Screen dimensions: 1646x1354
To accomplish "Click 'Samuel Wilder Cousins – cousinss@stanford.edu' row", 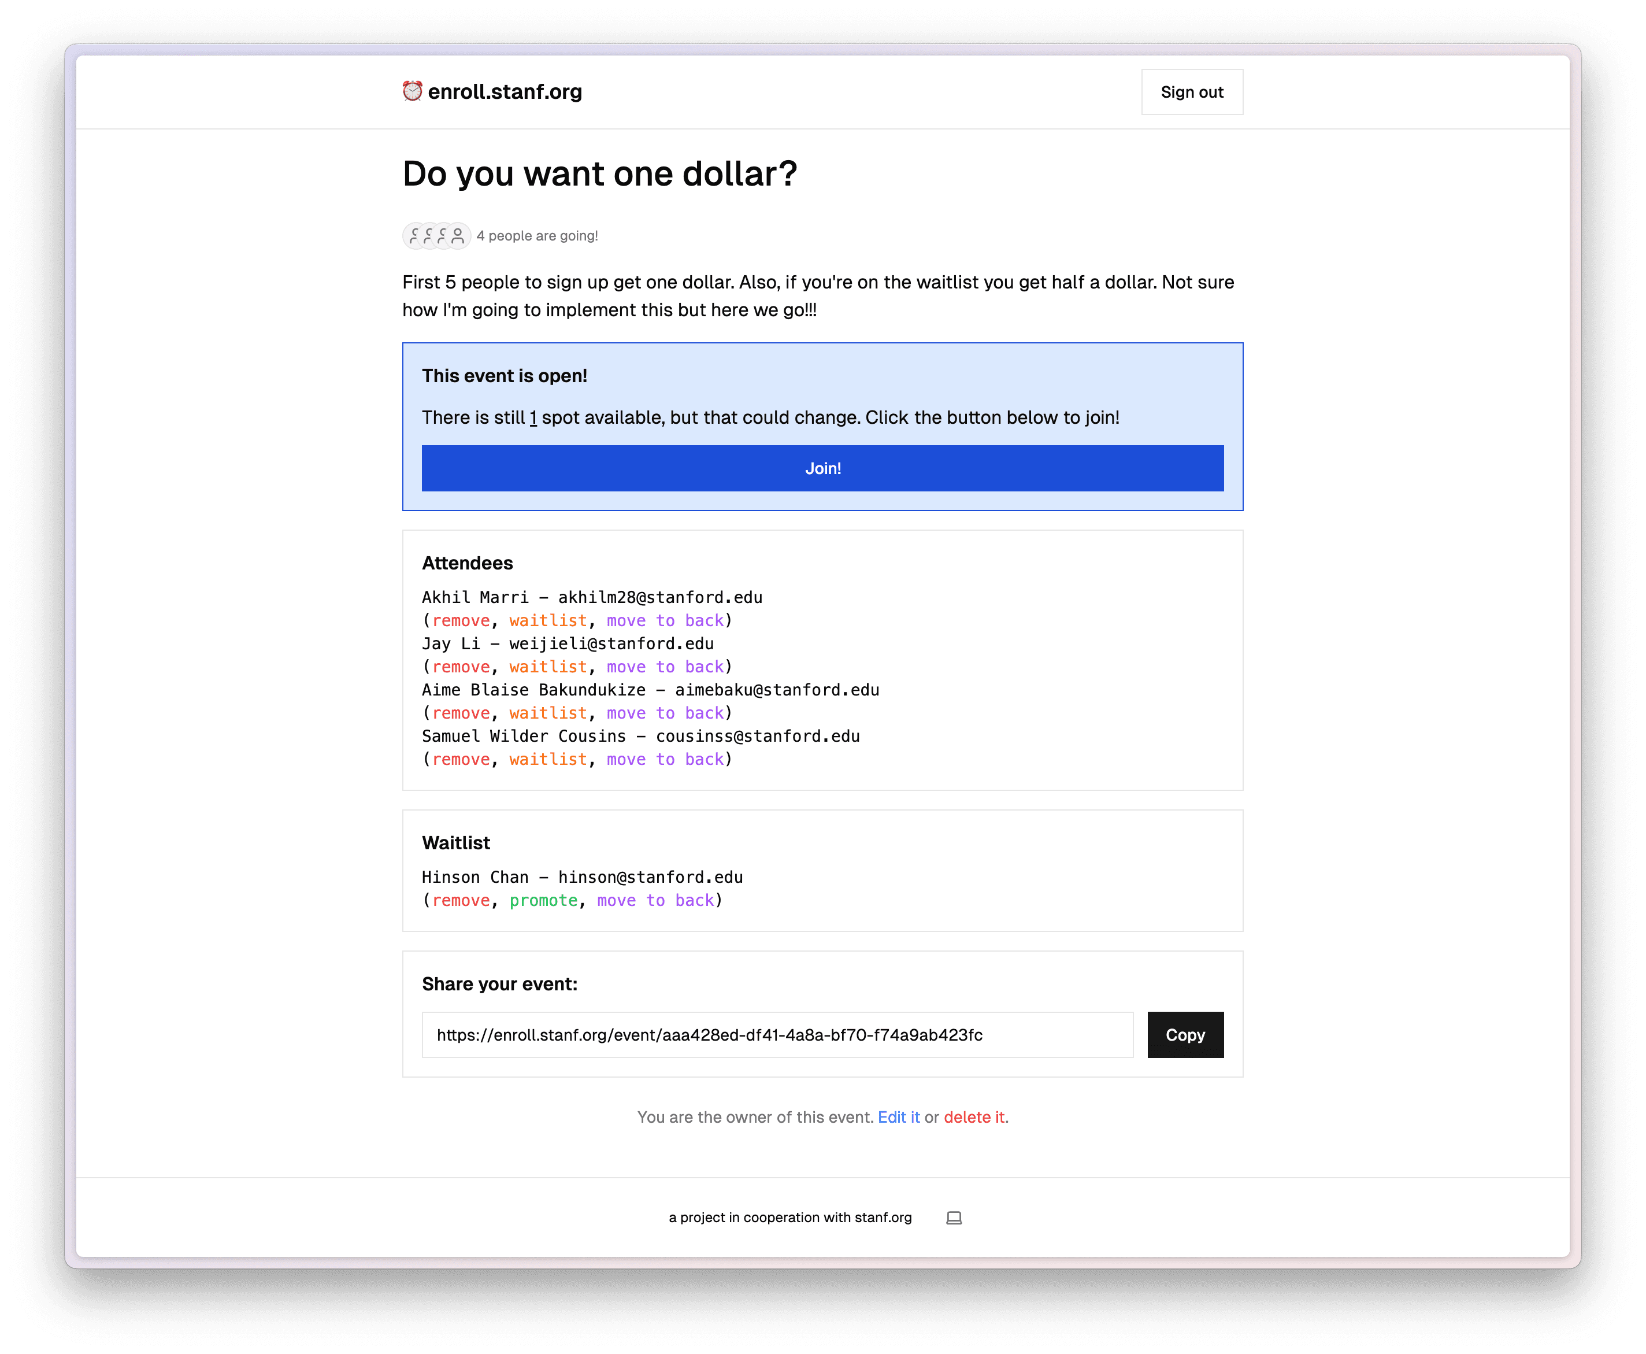I will tap(641, 737).
